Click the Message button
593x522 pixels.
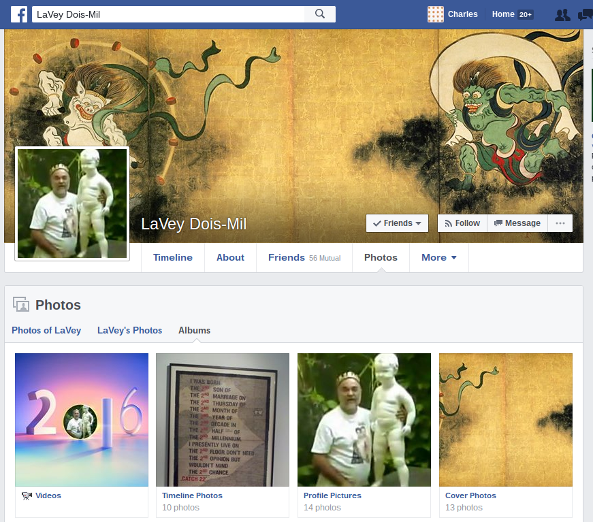tap(517, 223)
